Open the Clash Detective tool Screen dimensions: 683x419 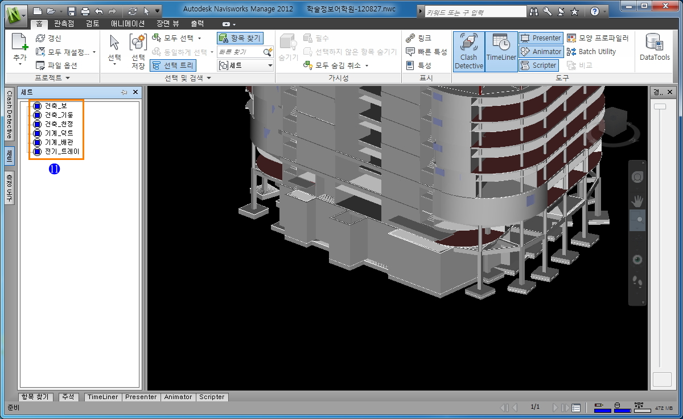(468, 51)
